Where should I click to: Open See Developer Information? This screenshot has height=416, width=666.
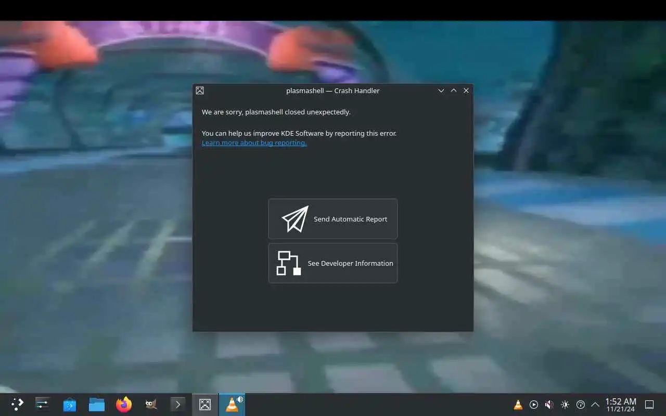pos(333,263)
